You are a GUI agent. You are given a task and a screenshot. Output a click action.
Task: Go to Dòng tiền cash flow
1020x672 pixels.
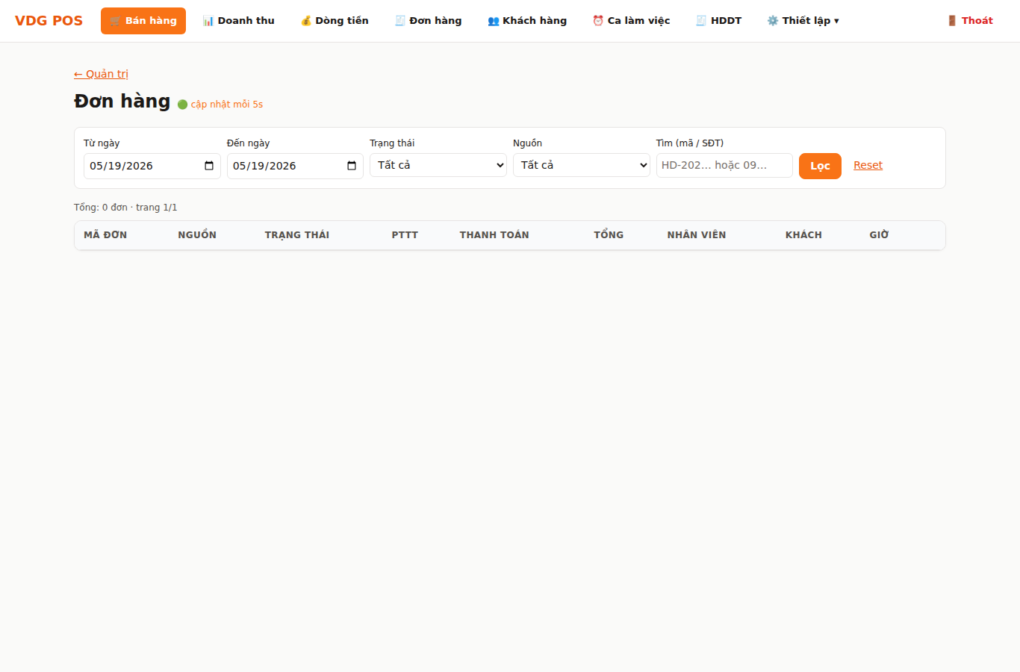coord(335,21)
